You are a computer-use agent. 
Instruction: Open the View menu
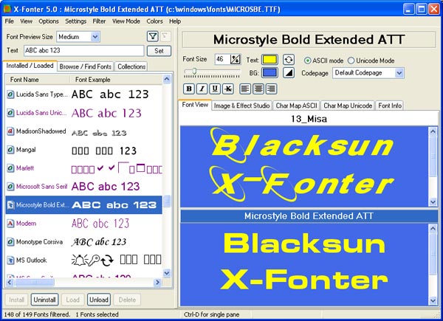point(26,21)
